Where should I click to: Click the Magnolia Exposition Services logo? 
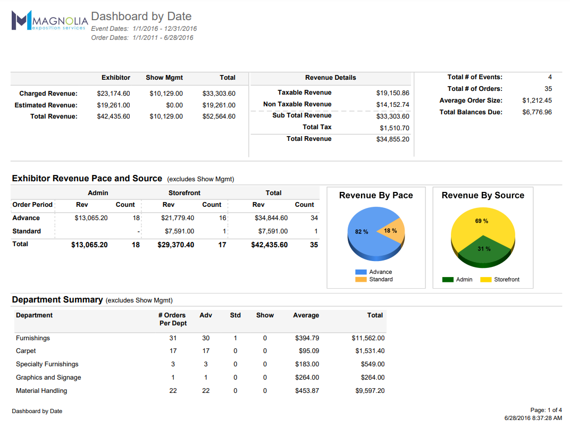(x=48, y=21)
